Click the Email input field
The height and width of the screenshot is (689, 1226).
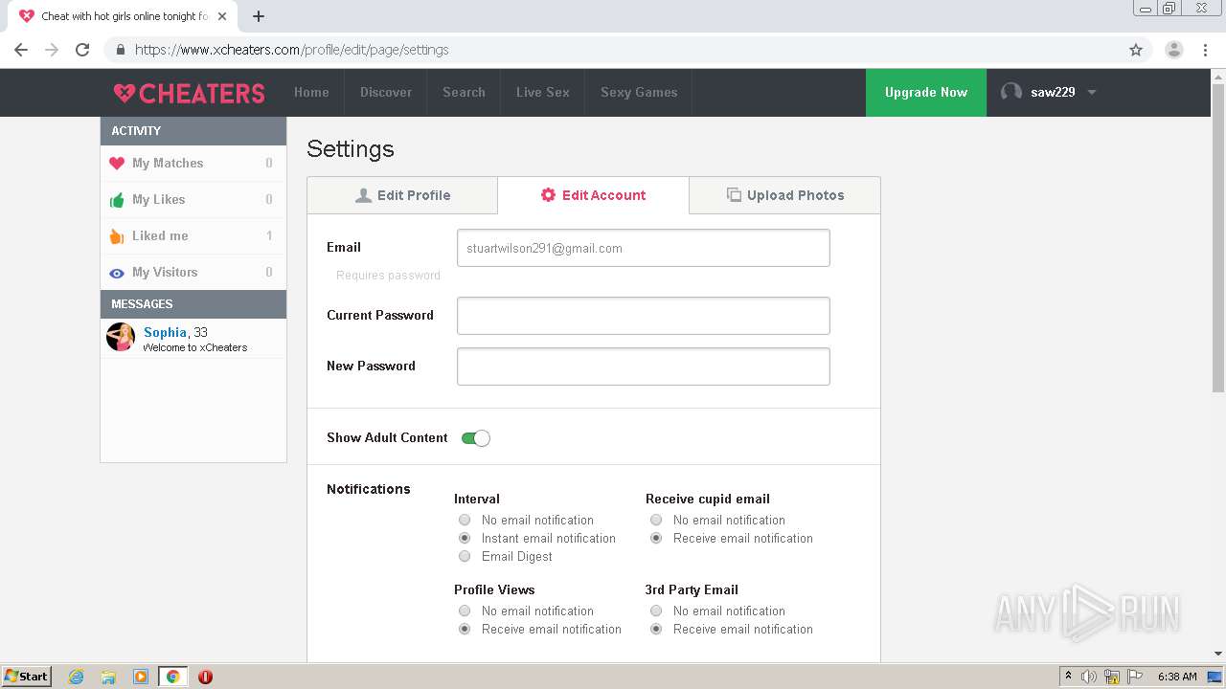(x=644, y=248)
